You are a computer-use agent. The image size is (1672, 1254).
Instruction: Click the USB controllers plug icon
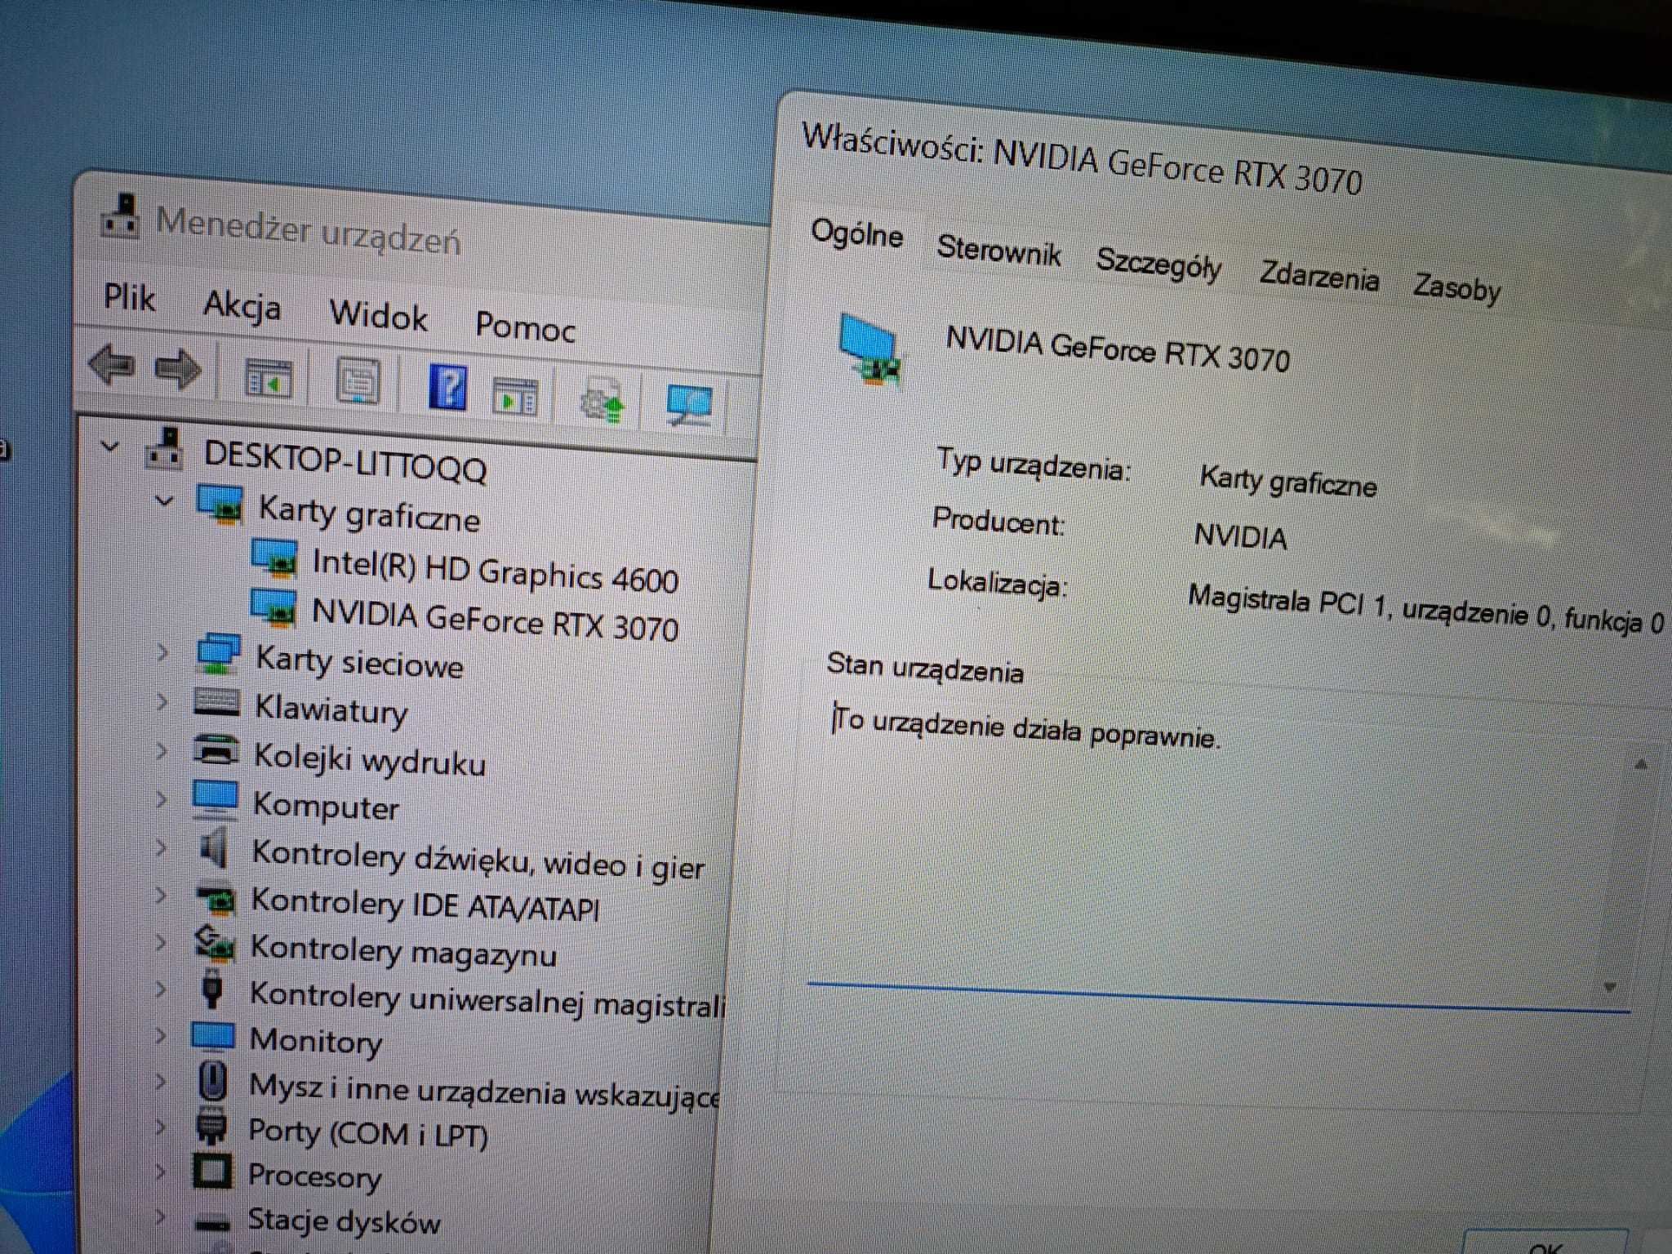point(212,989)
